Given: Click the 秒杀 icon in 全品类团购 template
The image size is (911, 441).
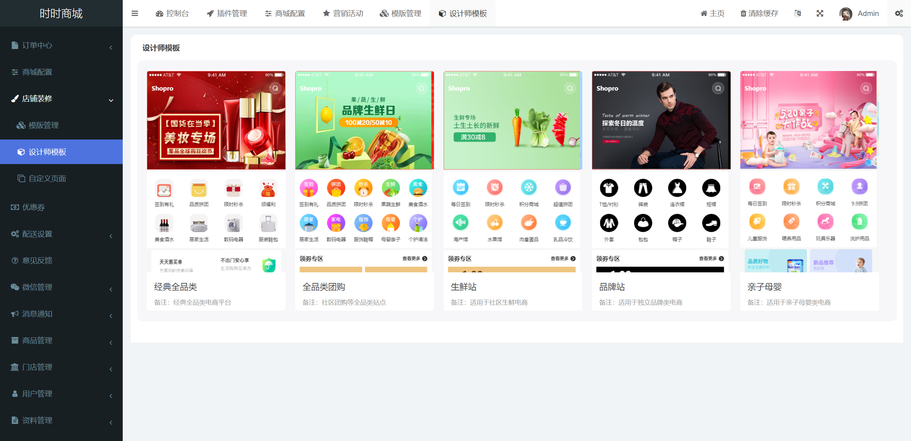Looking at the screenshot, I should (x=363, y=188).
